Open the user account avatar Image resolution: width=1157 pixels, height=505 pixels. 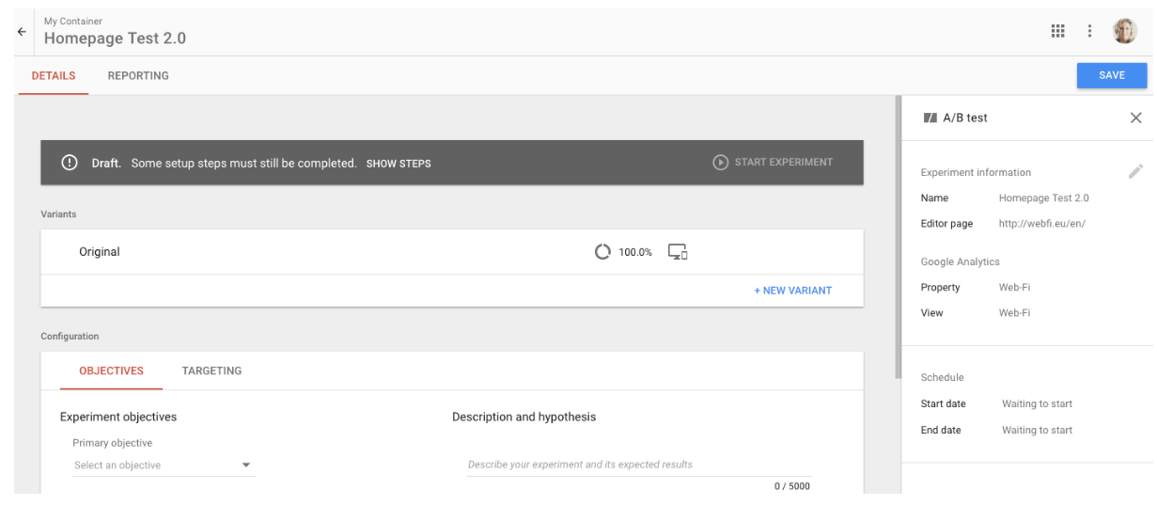(1124, 31)
